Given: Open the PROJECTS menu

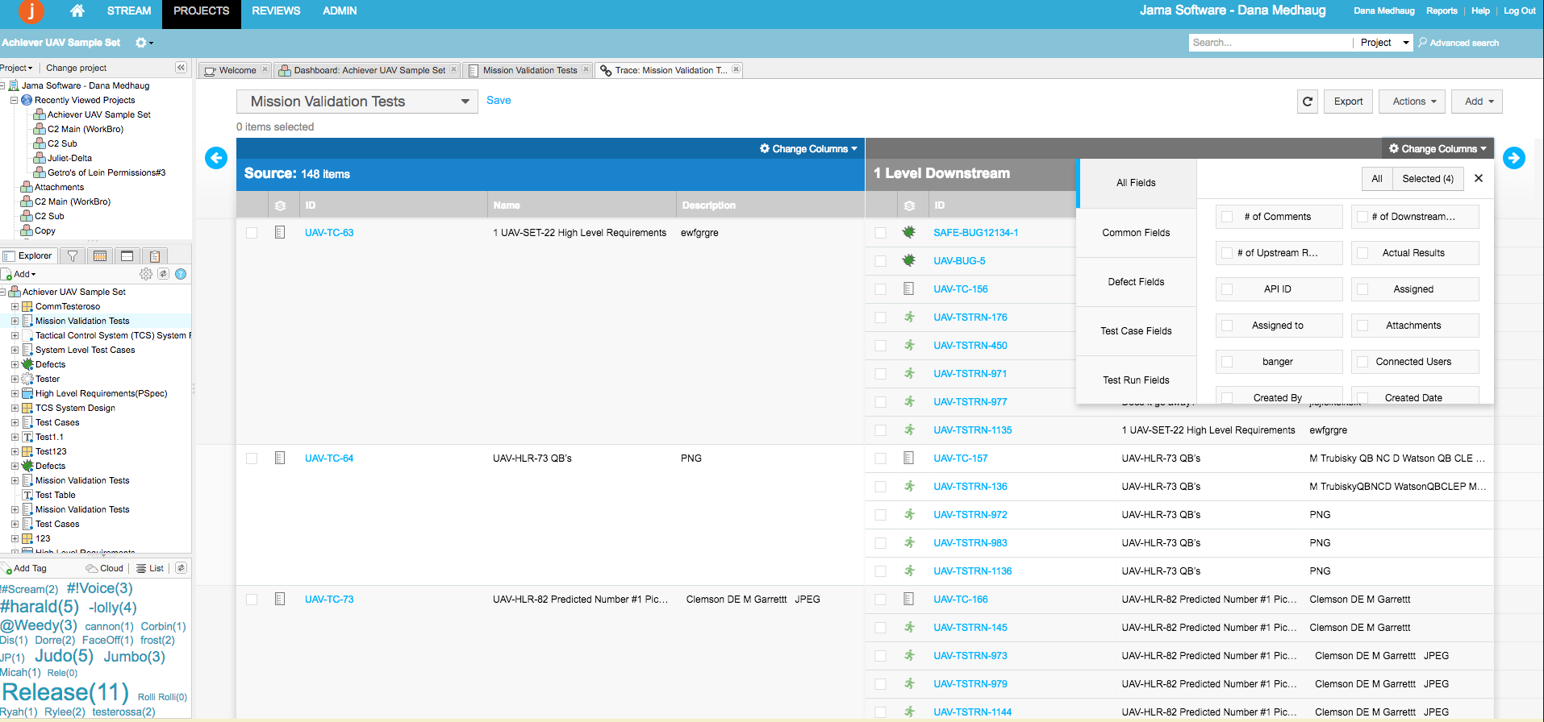Looking at the screenshot, I should pos(202,11).
